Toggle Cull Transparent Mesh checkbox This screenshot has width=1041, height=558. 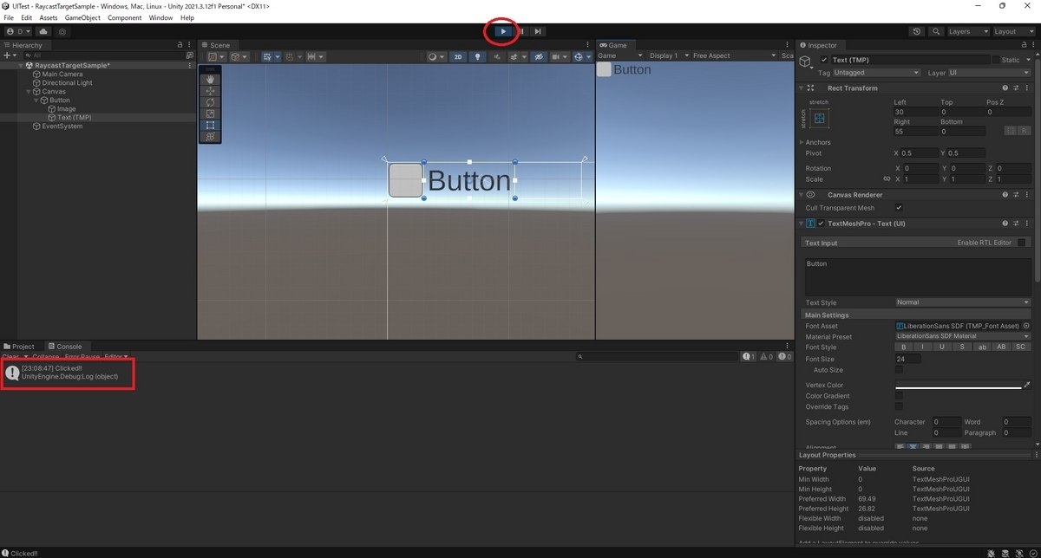click(899, 208)
